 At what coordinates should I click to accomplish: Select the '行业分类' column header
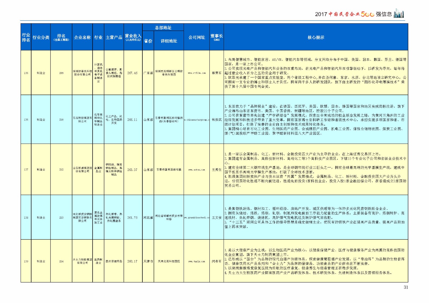41,37
